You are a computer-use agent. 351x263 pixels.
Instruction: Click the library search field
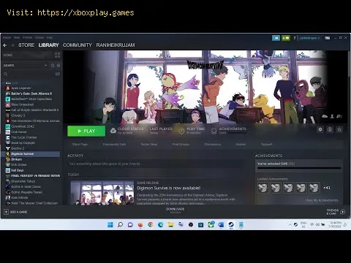pyautogui.click(x=29, y=74)
